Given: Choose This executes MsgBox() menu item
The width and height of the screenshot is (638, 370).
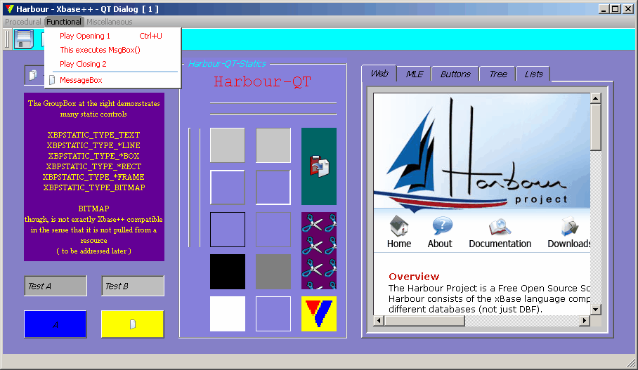Looking at the screenshot, I should pyautogui.click(x=112, y=50).
